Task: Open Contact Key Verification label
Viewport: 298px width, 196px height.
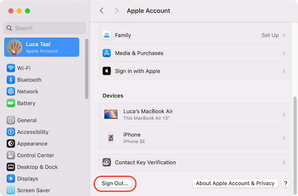Action: pos(145,162)
